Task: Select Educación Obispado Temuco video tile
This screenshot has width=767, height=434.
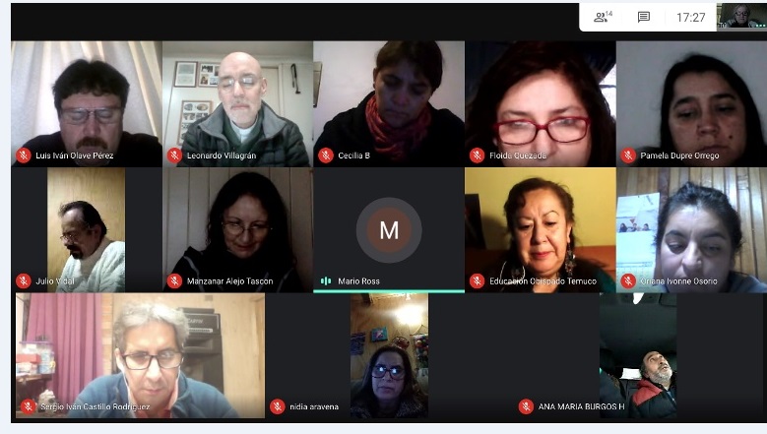Action: (x=541, y=229)
